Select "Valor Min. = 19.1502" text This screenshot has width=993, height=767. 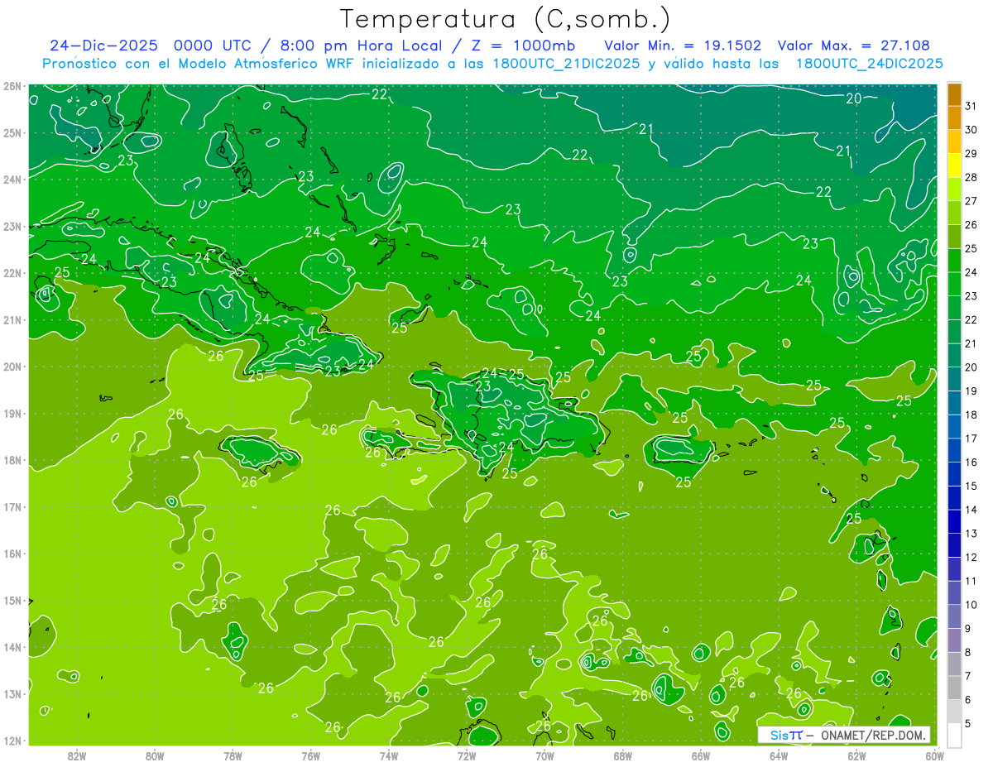tap(683, 46)
